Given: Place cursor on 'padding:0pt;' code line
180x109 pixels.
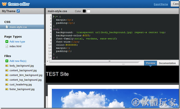Looking at the screenshot, I should [x=65, y=23].
